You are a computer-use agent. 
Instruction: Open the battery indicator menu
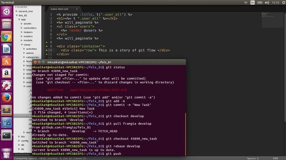(260, 3)
